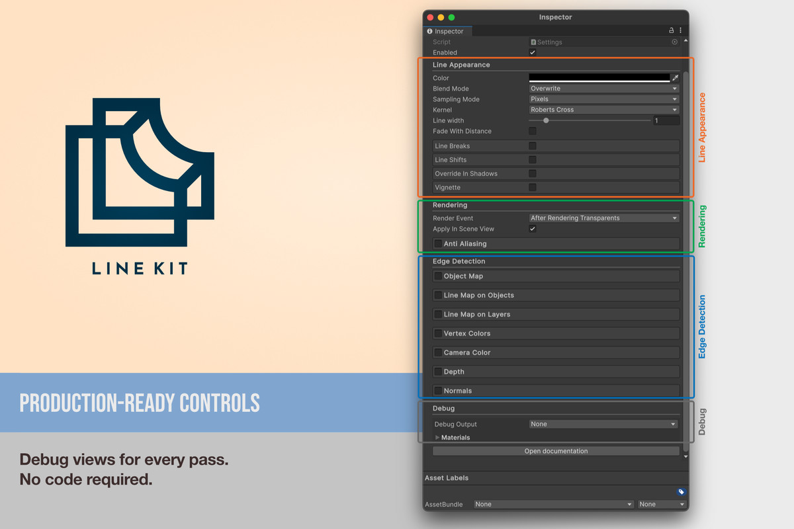
Task: Change the Kernel from Roberts Cross
Action: 603,109
